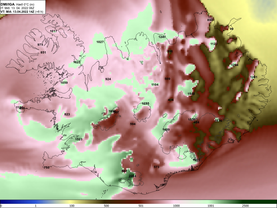Select the 398 height value

coord(170,52)
